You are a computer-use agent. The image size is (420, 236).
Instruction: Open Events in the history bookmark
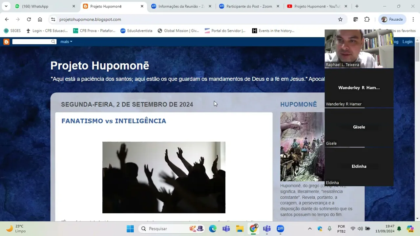point(273,31)
